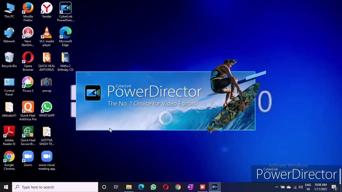342x192 pixels.
Task: Open Zoom desktop shortcut
Action: 28,159
